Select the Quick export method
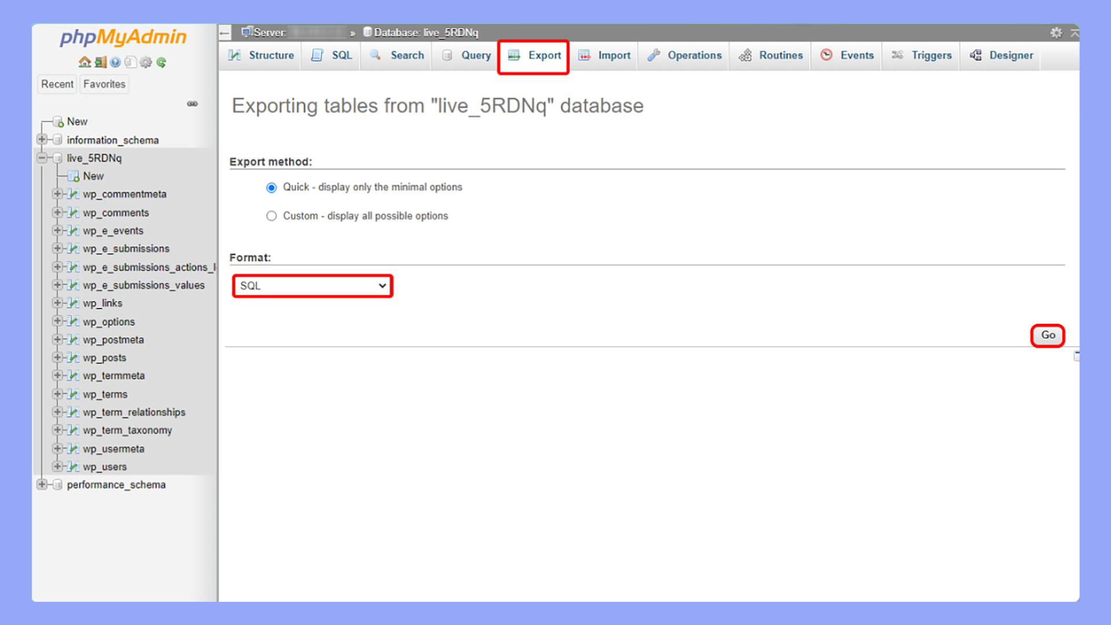The width and height of the screenshot is (1111, 625). coord(271,187)
